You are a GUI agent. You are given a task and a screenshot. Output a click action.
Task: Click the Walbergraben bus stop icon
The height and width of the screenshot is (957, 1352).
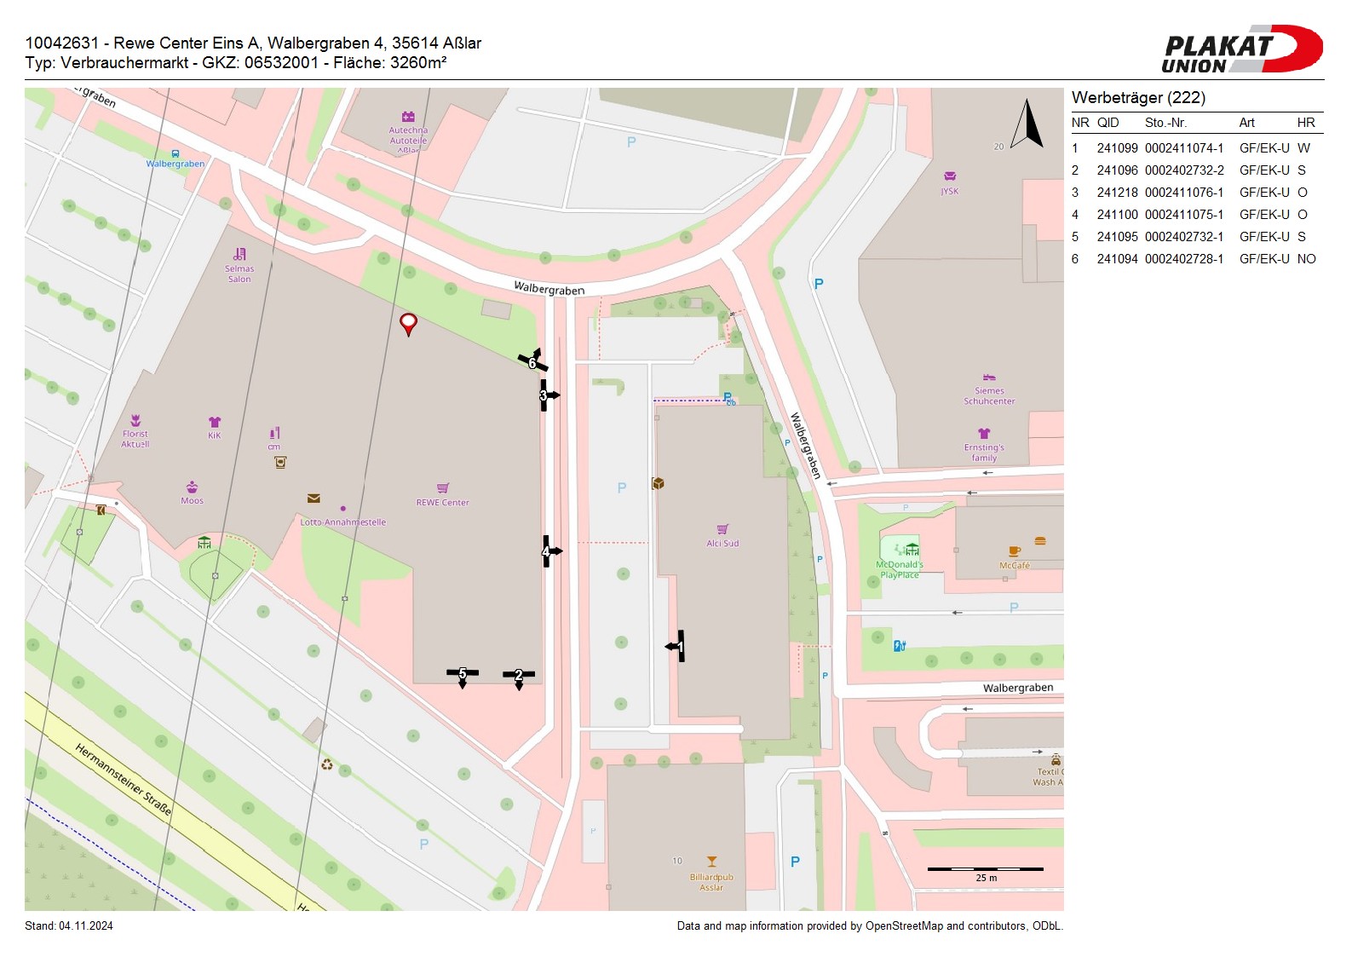(x=175, y=153)
